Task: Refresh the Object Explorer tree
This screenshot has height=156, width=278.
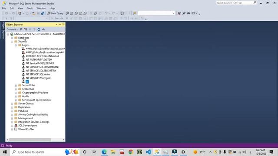Action: [39, 29]
